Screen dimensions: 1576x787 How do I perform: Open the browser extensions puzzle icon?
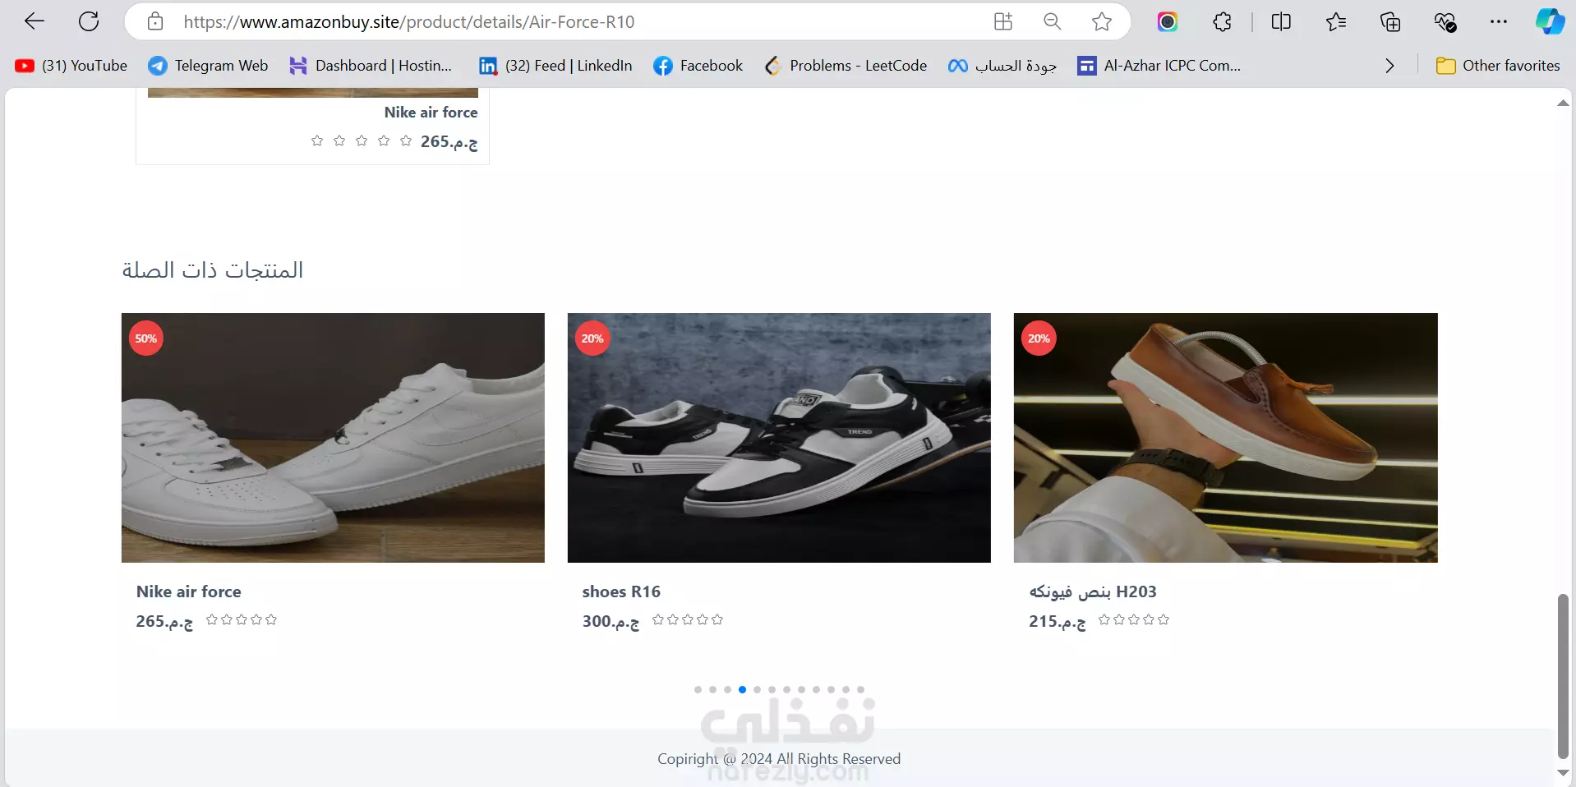pyautogui.click(x=1222, y=21)
